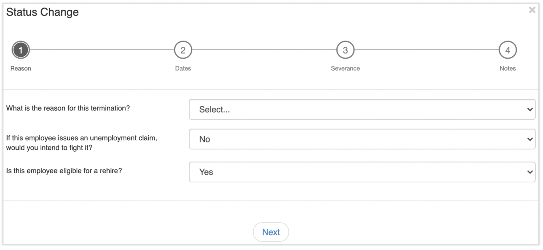Screen dimensions: 543x250
Task: Select the Notes step label
Action: point(507,68)
